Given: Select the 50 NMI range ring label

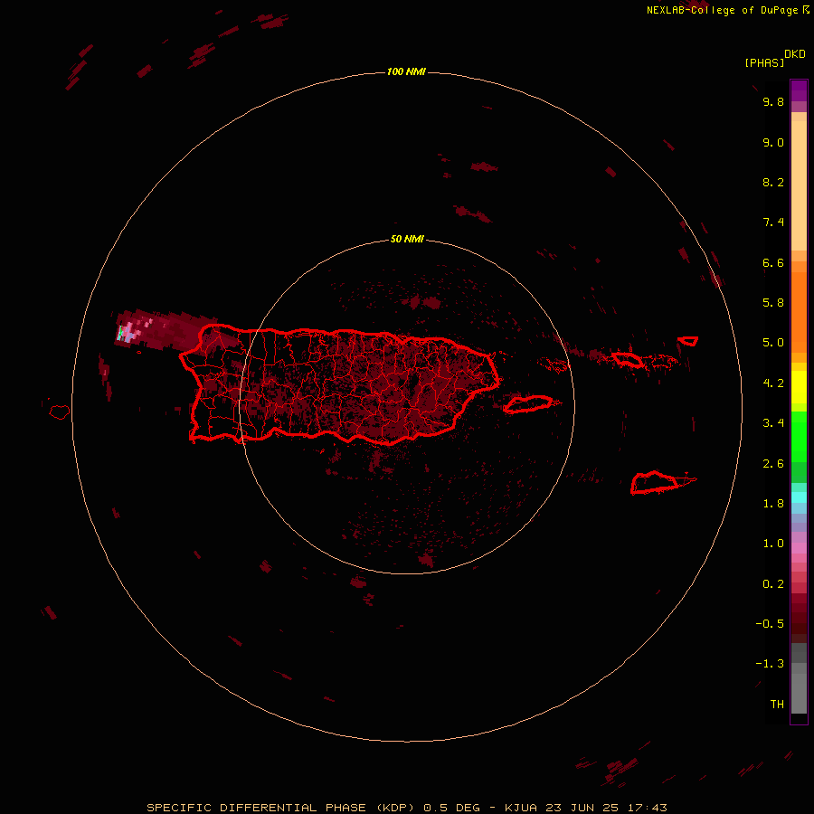Looking at the screenshot, I should [407, 239].
